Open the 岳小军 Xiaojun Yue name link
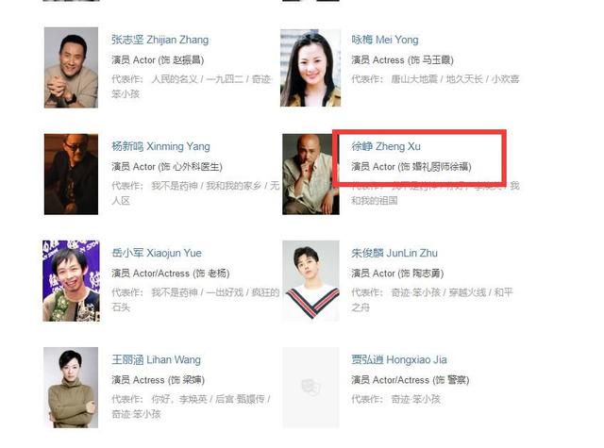 [157, 253]
